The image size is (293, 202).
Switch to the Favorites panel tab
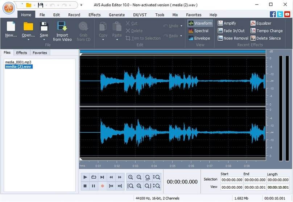(x=40, y=53)
